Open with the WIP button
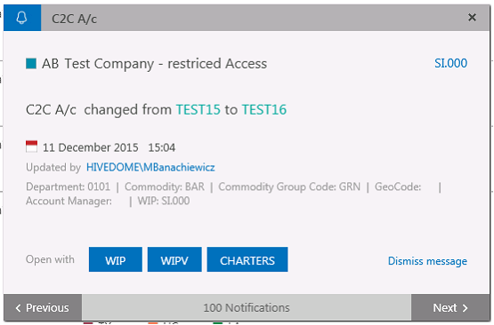Screen dimensions: 494x325 coord(116,259)
